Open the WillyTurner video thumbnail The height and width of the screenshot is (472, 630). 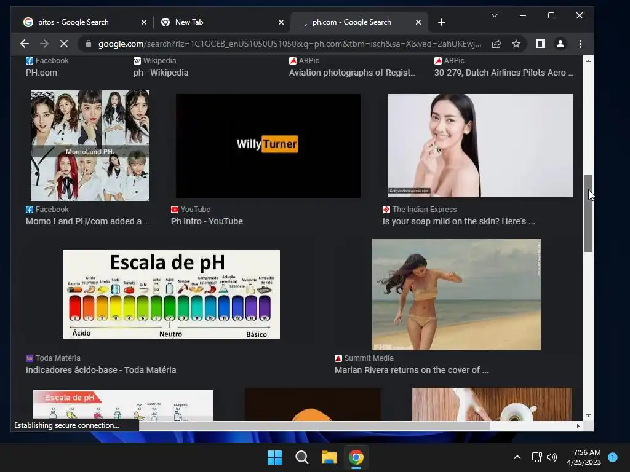268,146
